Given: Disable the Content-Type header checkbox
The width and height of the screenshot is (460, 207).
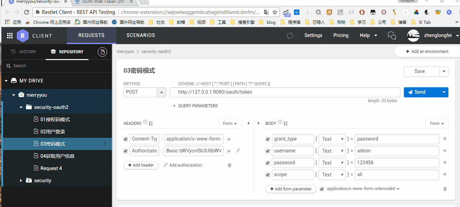Looking at the screenshot, I should click(x=126, y=139).
